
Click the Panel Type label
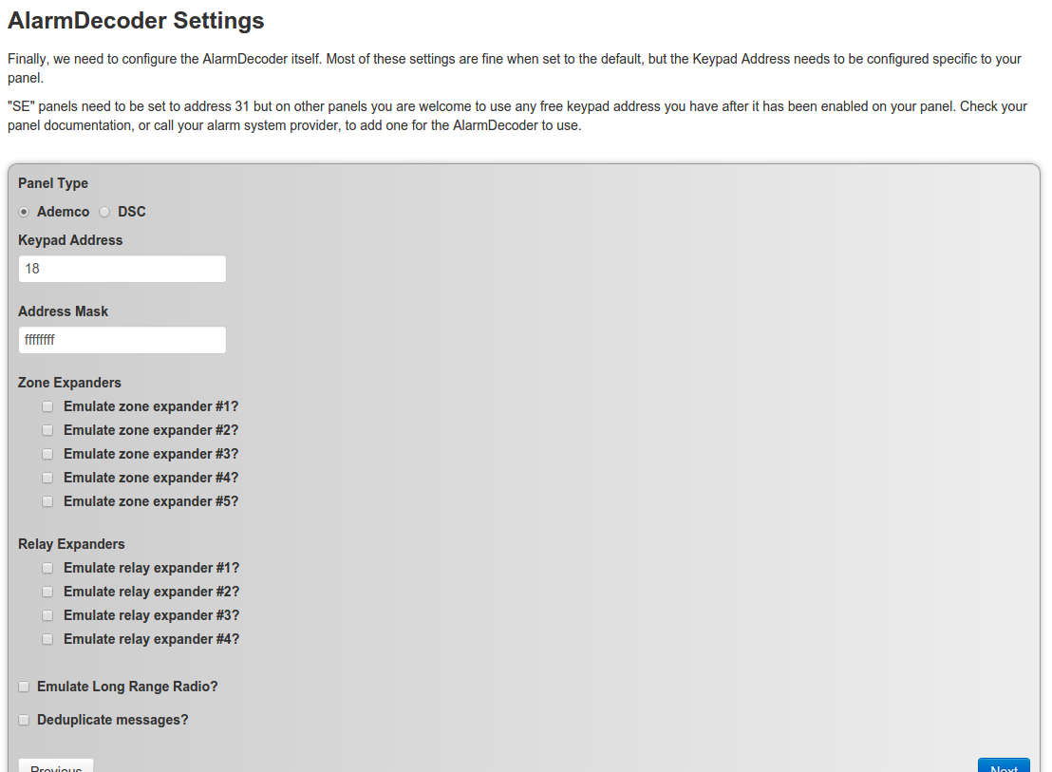click(53, 183)
